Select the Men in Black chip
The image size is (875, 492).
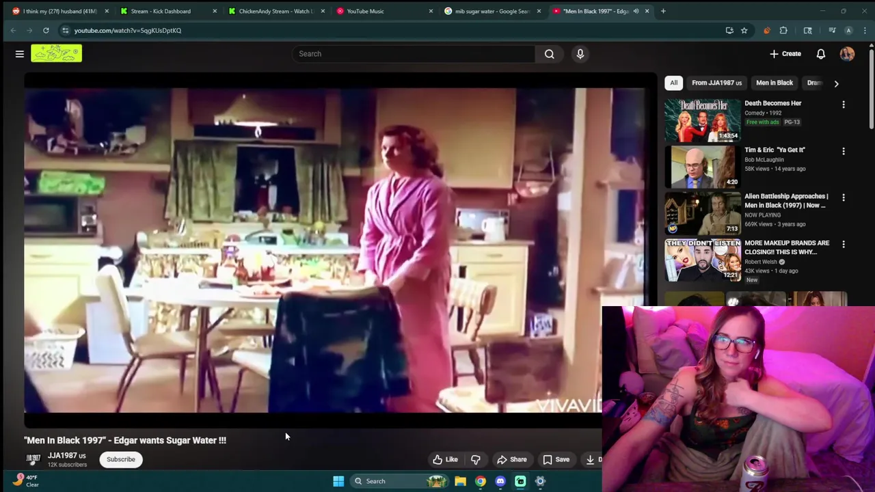[775, 83]
